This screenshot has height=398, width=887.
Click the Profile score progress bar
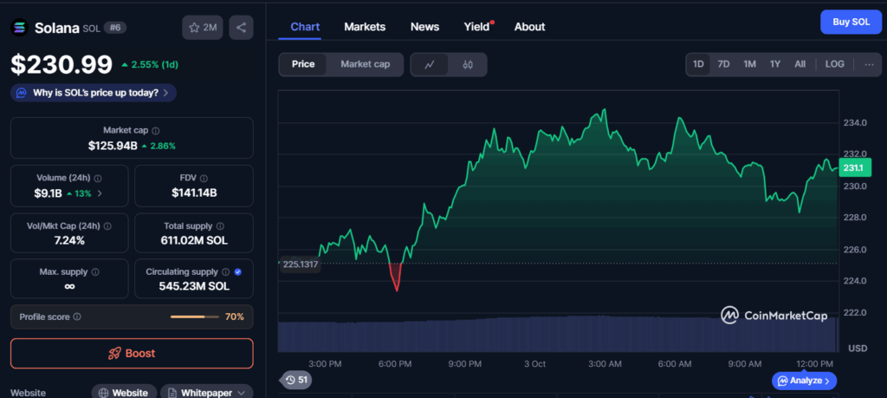(x=193, y=317)
